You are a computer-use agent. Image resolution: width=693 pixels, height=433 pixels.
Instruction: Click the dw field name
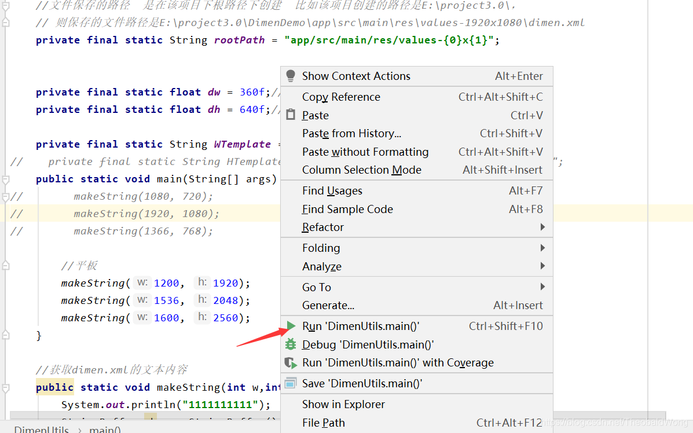[214, 92]
